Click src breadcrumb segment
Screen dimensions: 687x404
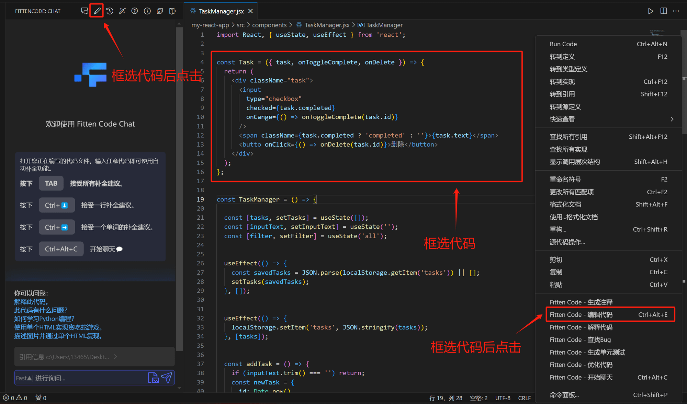point(240,25)
